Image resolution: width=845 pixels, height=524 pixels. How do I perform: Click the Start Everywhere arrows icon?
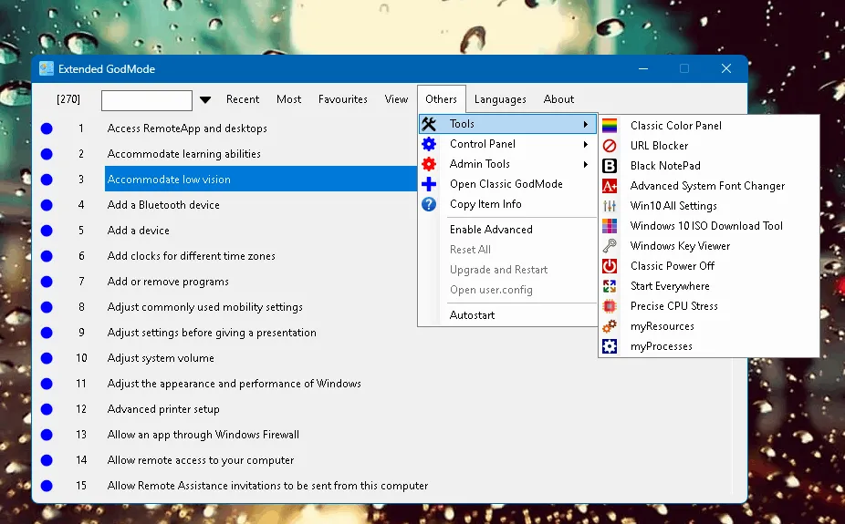click(x=610, y=286)
